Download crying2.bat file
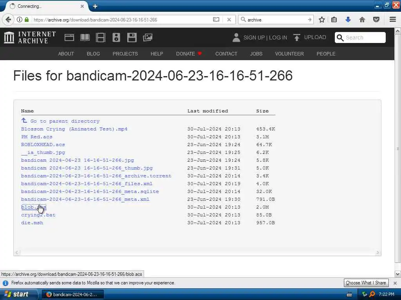The height and width of the screenshot is (300, 401). click(38, 215)
